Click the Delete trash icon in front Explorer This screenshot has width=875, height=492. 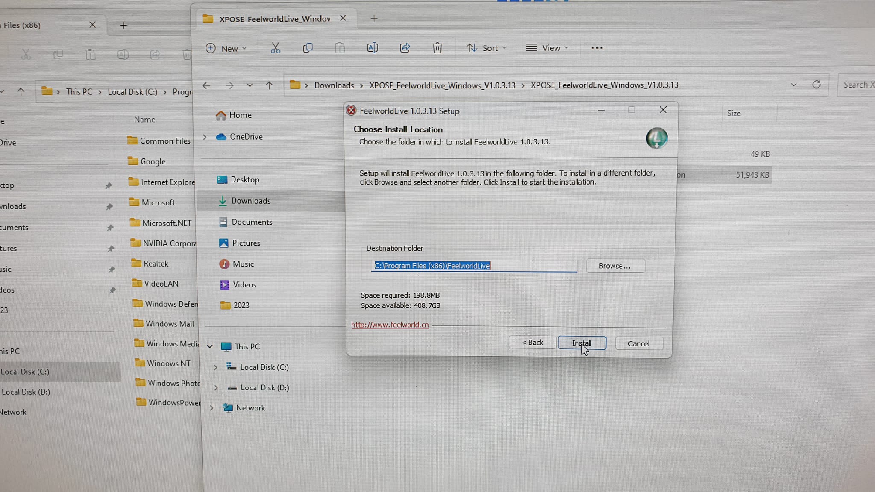tap(437, 48)
